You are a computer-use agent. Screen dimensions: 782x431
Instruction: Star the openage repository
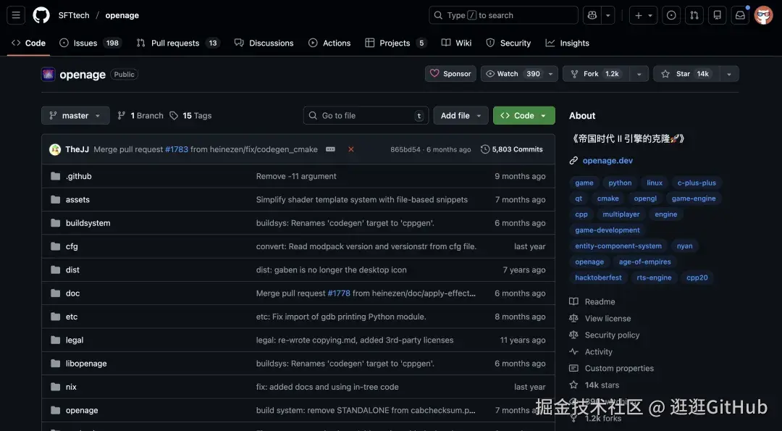(x=686, y=74)
